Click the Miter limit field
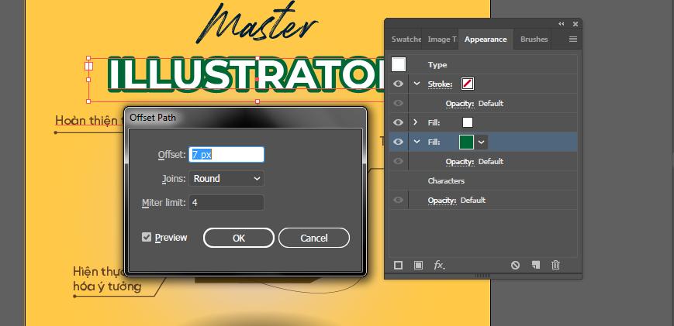The width and height of the screenshot is (674, 326). 226,202
